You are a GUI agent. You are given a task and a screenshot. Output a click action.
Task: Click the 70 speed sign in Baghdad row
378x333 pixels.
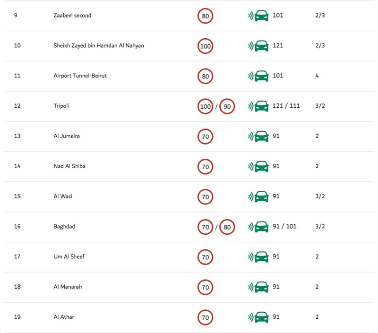[205, 227]
